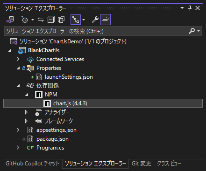Click the package.json file icon

[30, 139]
